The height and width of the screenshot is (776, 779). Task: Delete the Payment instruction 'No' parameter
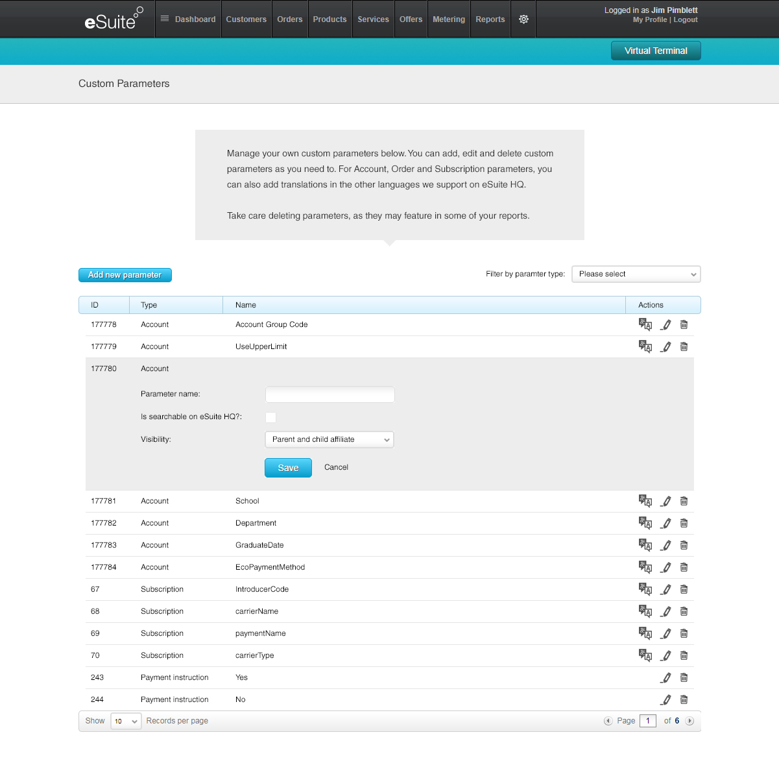[x=684, y=699]
